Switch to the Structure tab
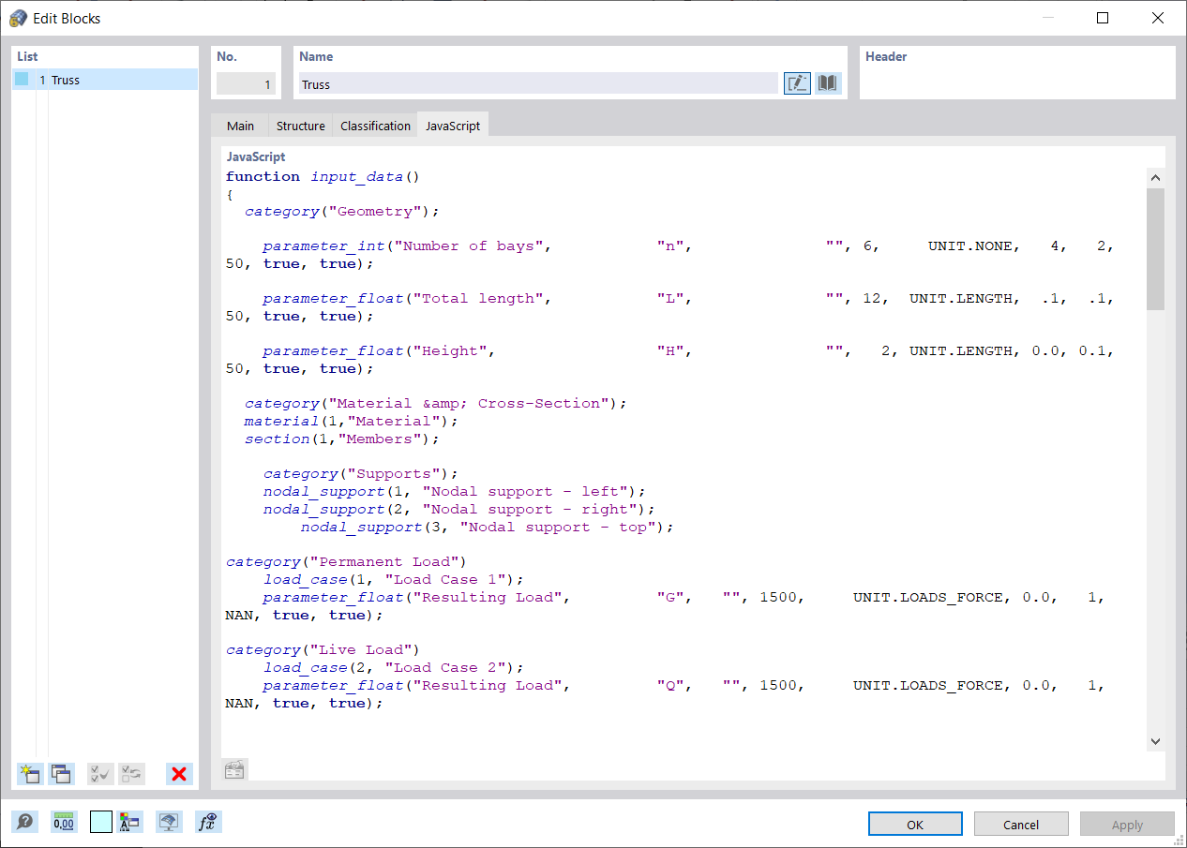The height and width of the screenshot is (848, 1187). point(299,125)
